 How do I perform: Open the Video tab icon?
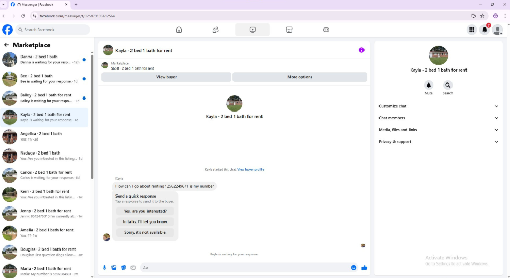pos(252,30)
